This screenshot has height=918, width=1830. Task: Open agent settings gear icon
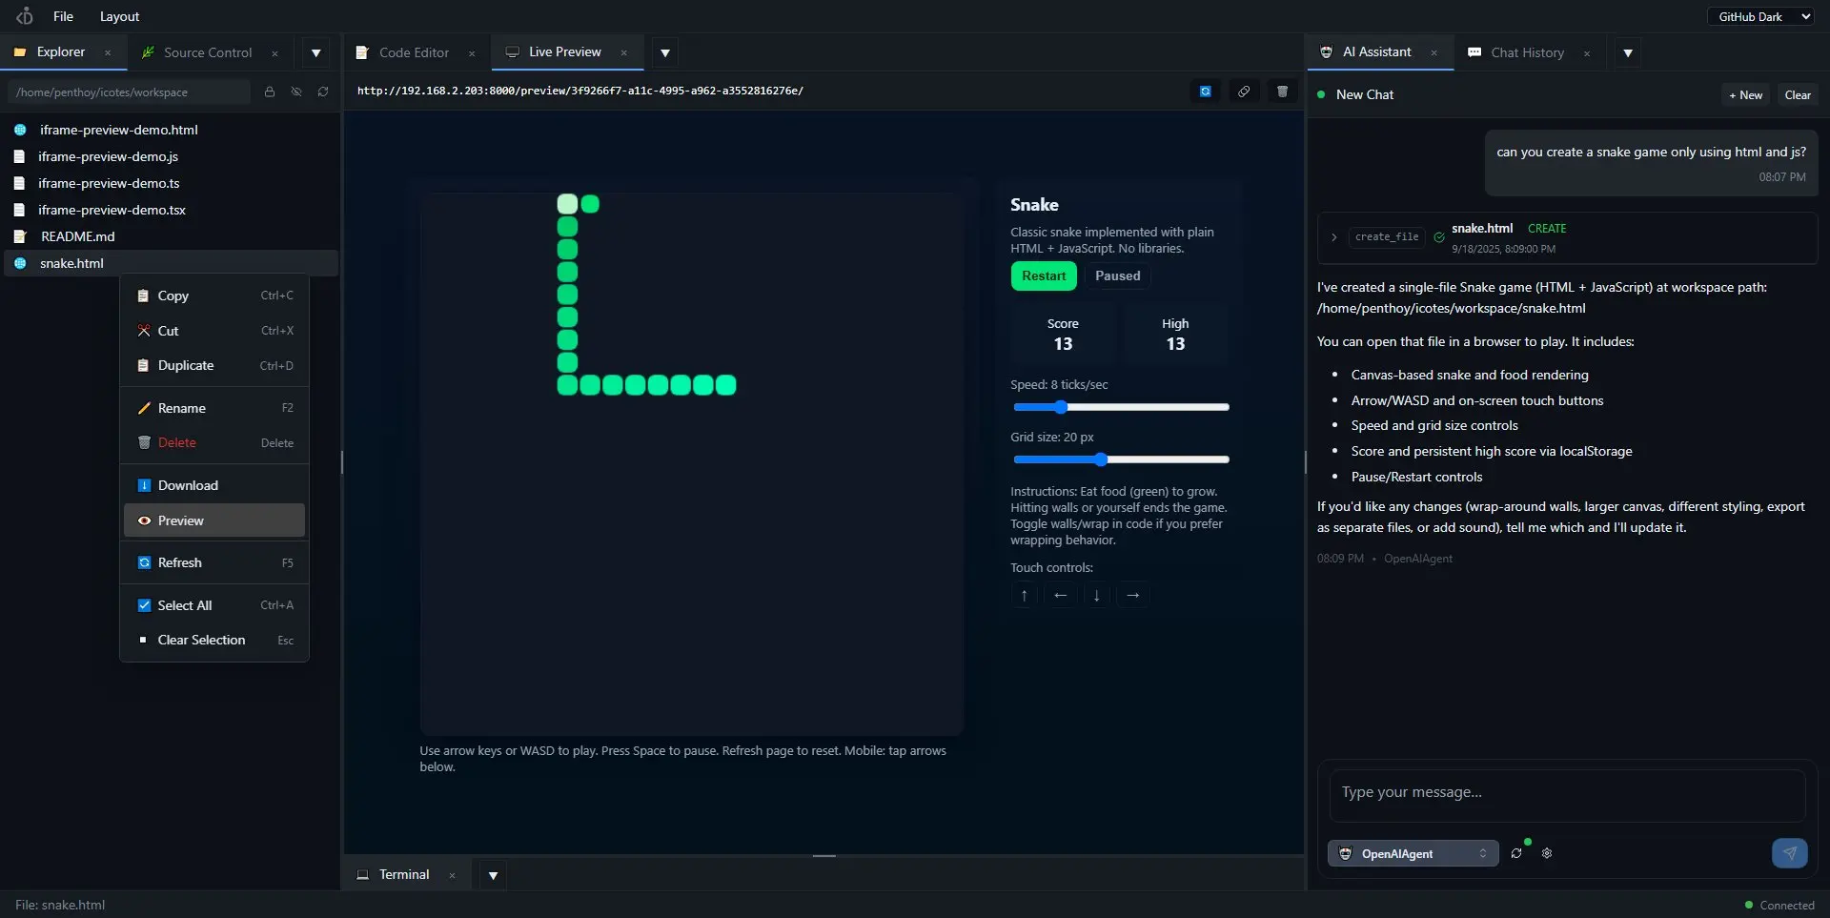(1547, 853)
